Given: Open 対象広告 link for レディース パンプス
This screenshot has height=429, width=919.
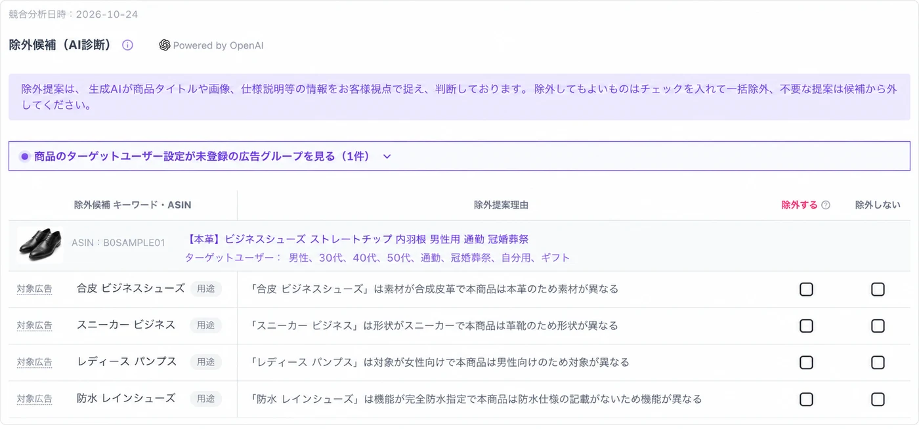Looking at the screenshot, I should [34, 362].
